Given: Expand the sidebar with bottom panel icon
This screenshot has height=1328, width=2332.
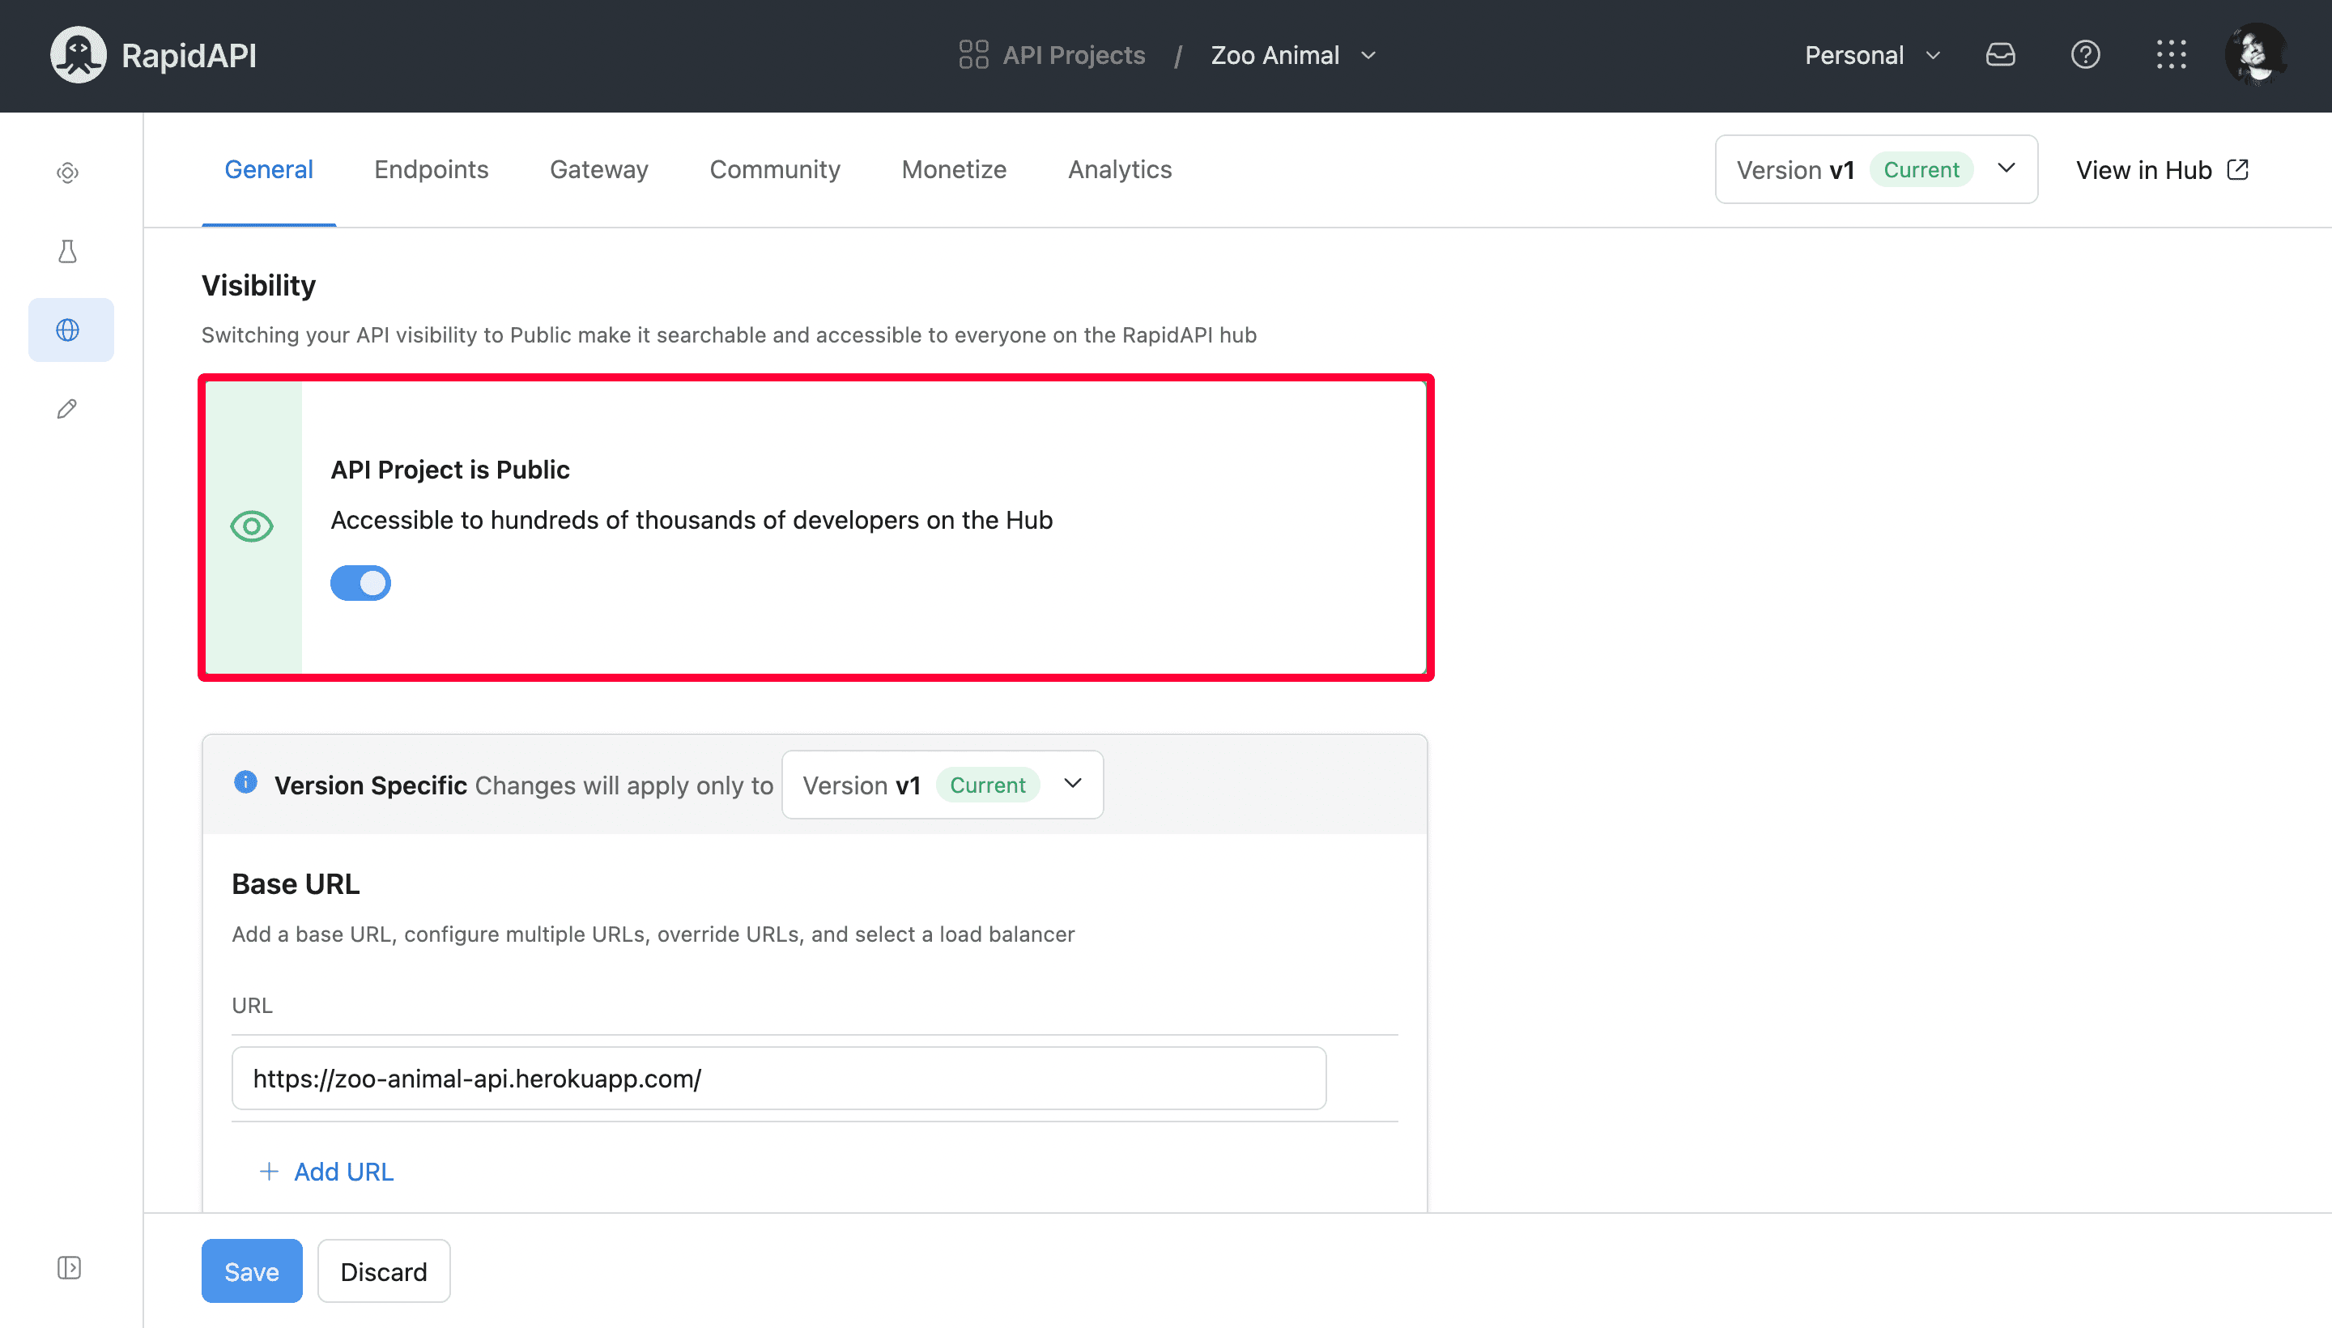Looking at the screenshot, I should 70,1267.
